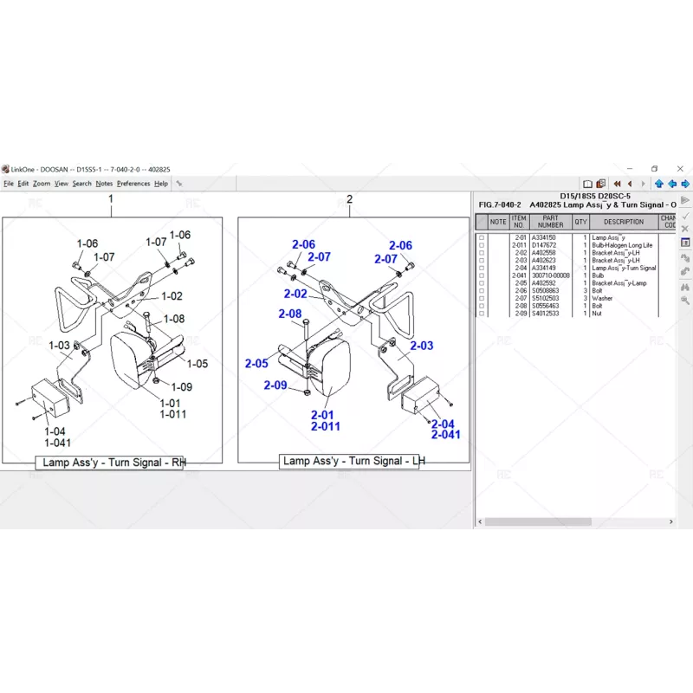This screenshot has height=693, width=693.
Task: Check the NOTE box for Bolt S0508863
Action: tap(480, 292)
